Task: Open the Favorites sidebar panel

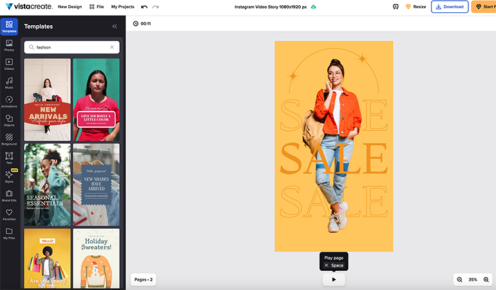Action: pos(9,215)
